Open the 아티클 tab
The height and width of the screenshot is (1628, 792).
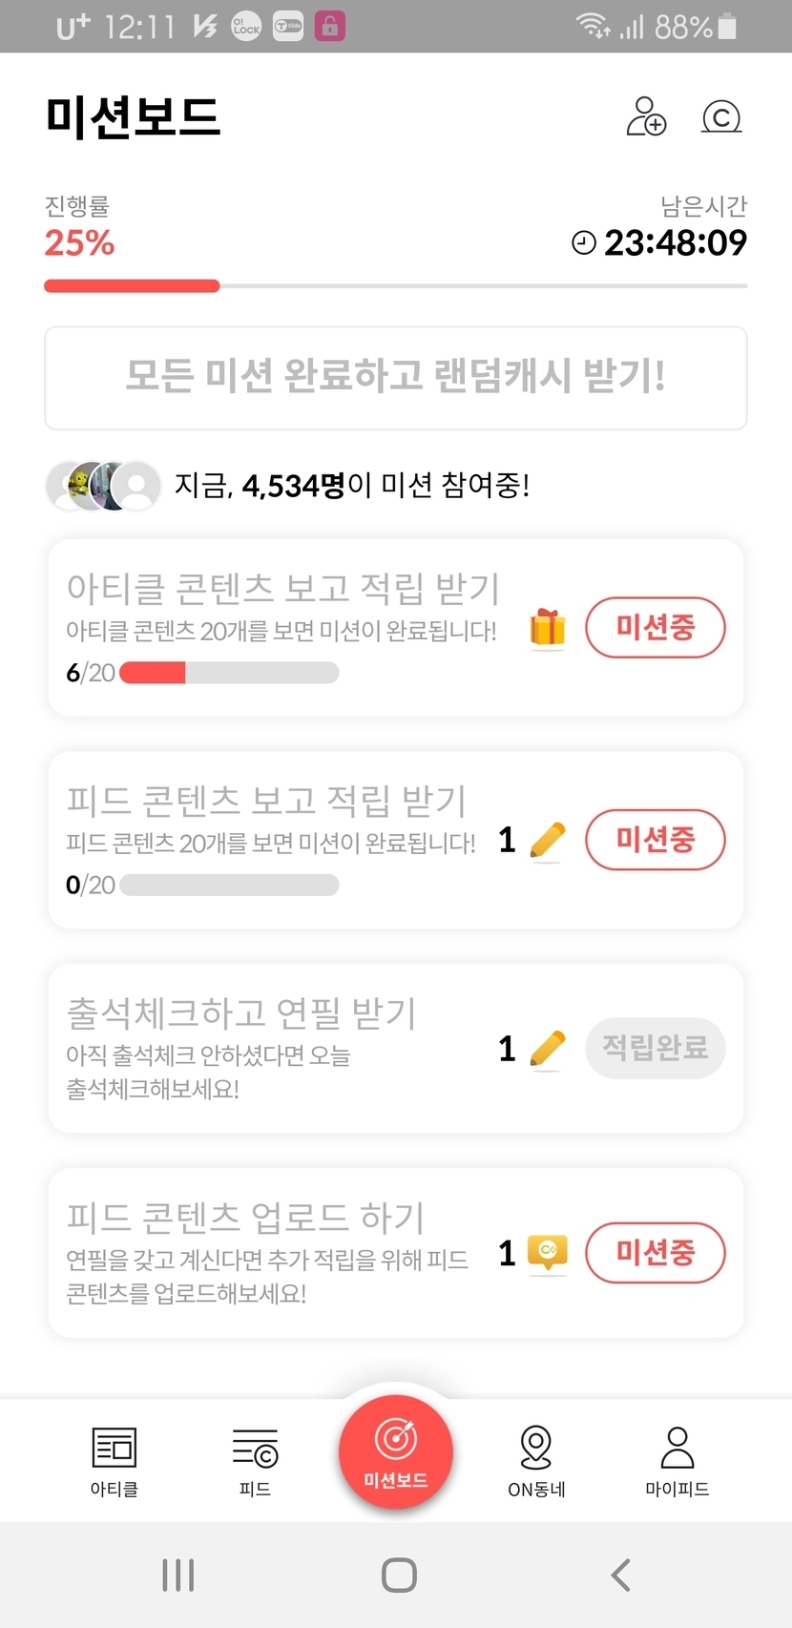115,1461
